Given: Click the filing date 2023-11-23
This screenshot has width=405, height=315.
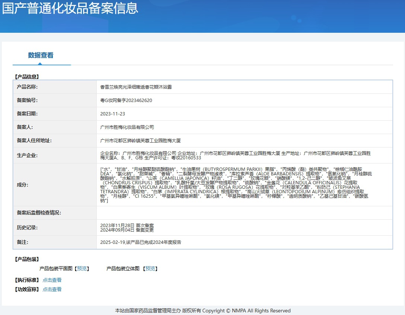Looking at the screenshot, I should pyautogui.click(x=113, y=114).
